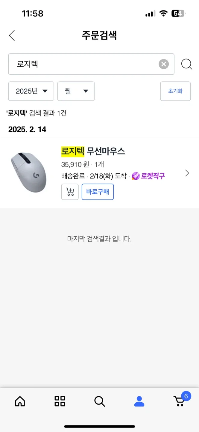Open the 2025년 year dropdown
199x432 pixels.
pos(31,91)
